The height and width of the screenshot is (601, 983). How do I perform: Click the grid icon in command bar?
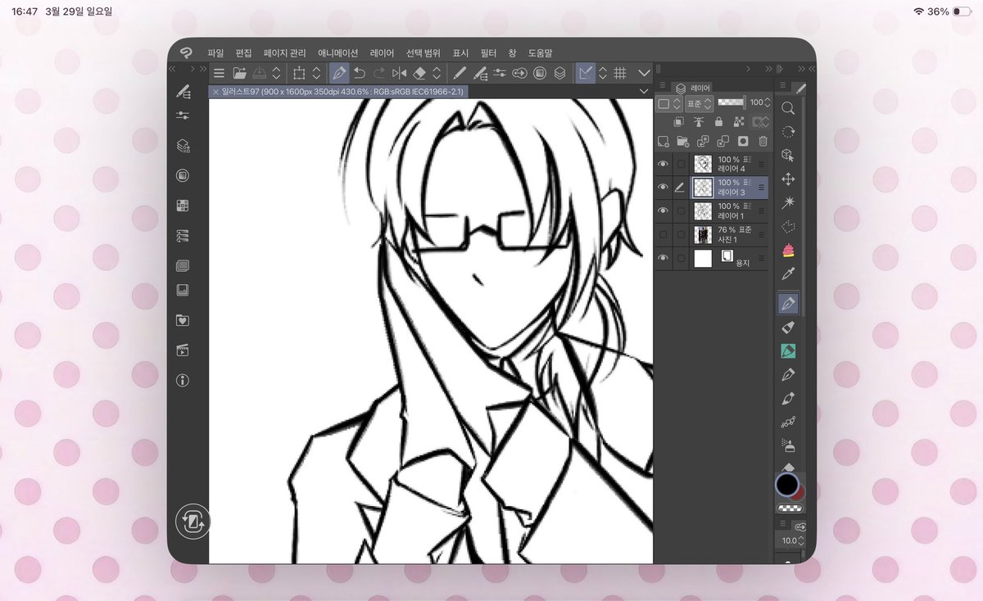[620, 73]
